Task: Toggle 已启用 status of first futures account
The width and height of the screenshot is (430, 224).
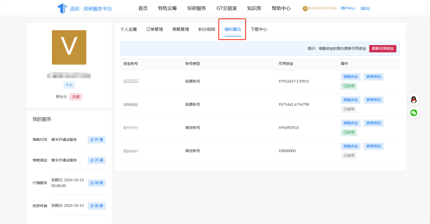Action: pos(349,133)
